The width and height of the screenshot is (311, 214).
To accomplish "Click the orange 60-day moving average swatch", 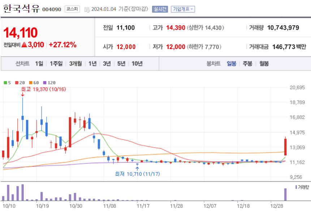I will point(31,83).
